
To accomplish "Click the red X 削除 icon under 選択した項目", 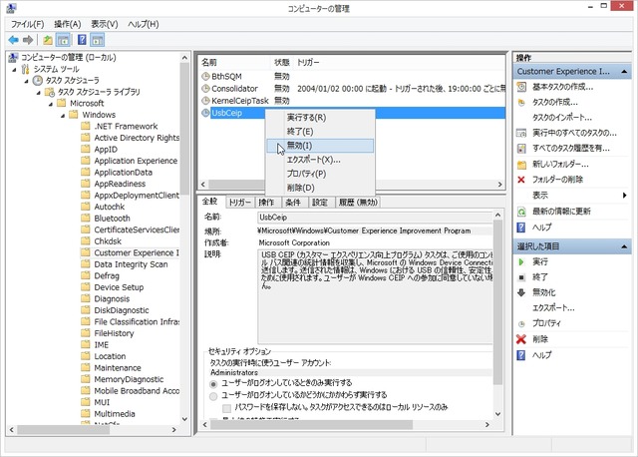I will (x=521, y=339).
